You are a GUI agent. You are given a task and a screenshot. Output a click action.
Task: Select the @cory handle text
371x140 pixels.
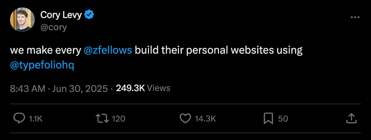[x=53, y=27]
